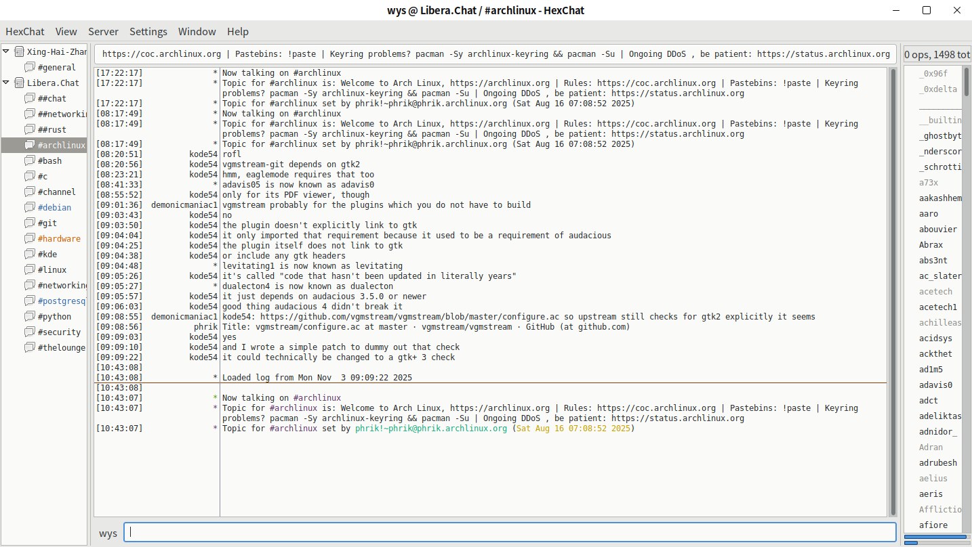Viewport: 972px width, 547px height.
Task: Click the server icon beside Libera.Chat
Action: point(18,83)
